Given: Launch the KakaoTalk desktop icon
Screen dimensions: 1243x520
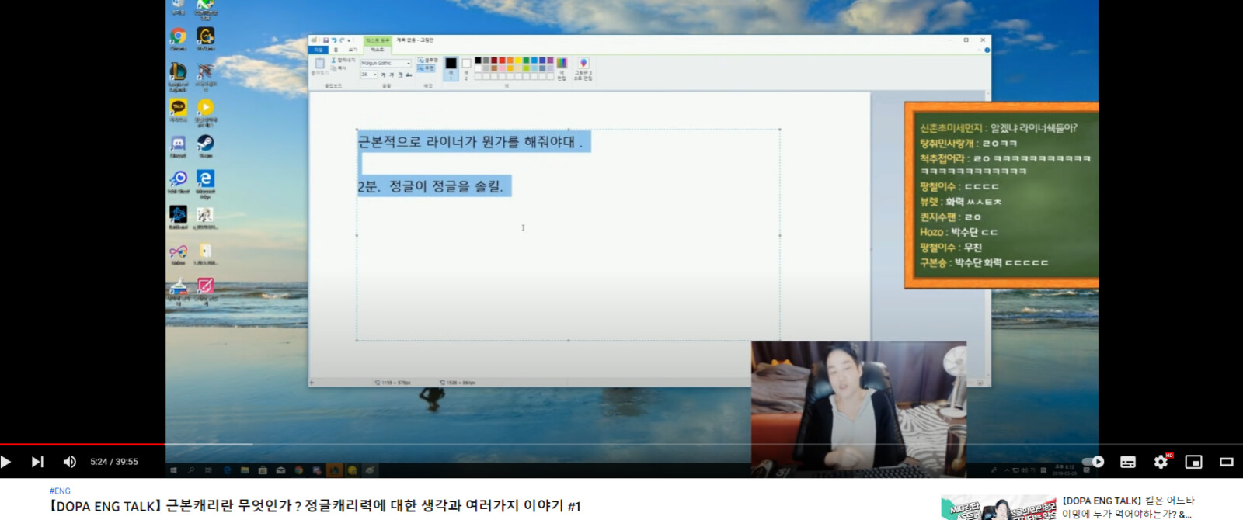Looking at the screenshot, I should click(178, 109).
